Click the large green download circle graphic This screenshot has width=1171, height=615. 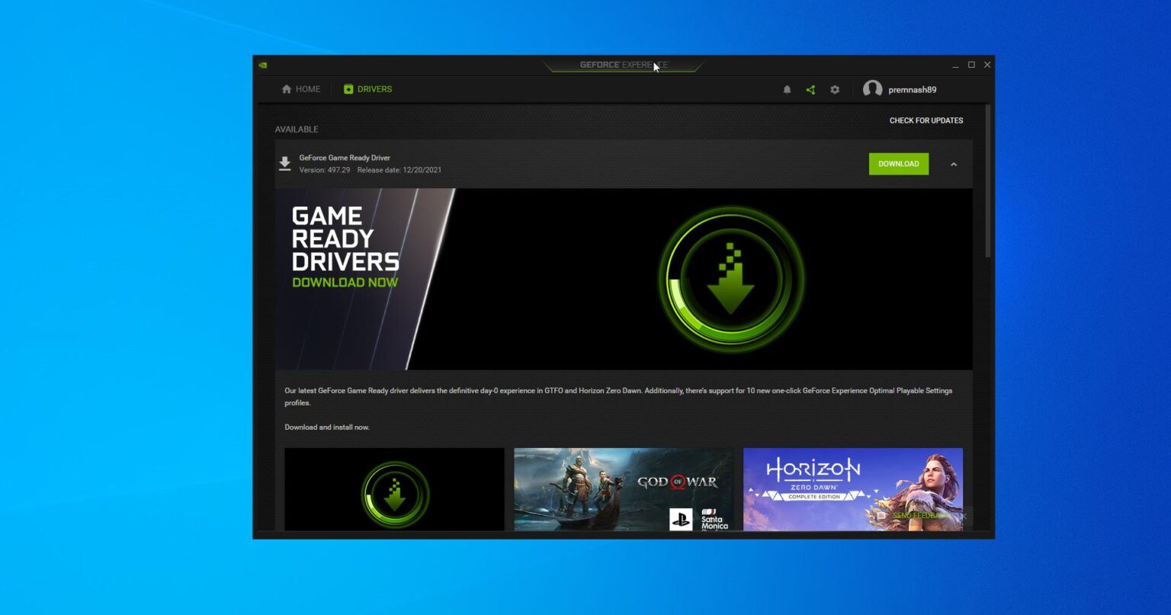coord(731,279)
